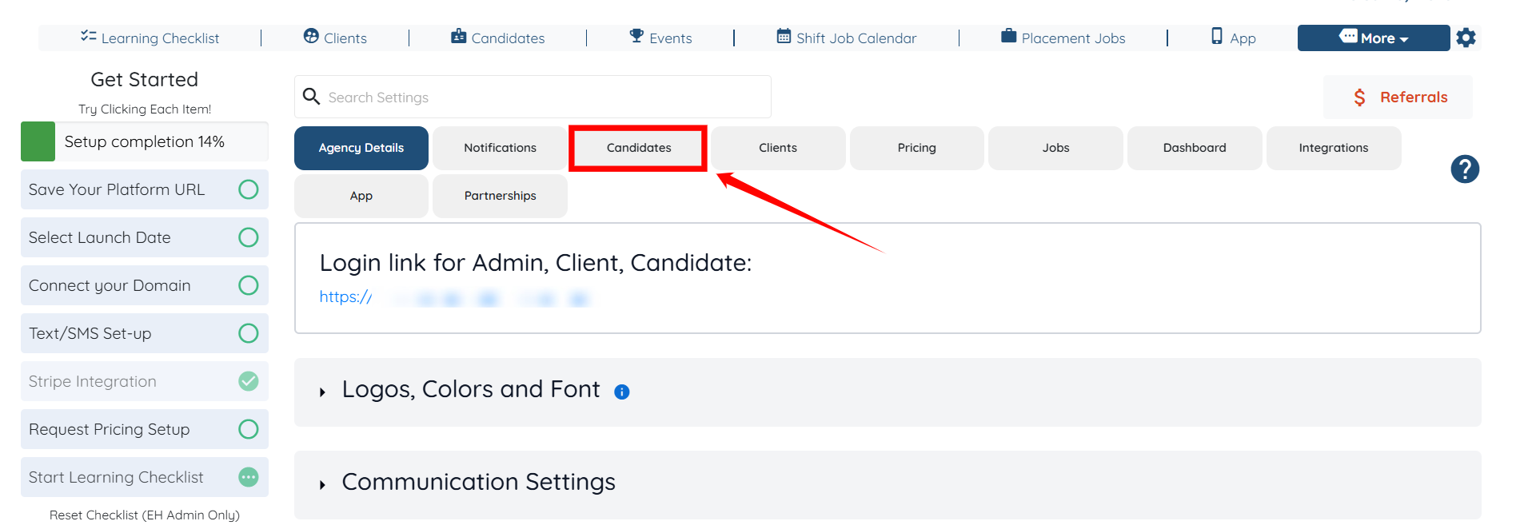
Task: Toggle the Stripe Integration checkmark
Action: [249, 381]
